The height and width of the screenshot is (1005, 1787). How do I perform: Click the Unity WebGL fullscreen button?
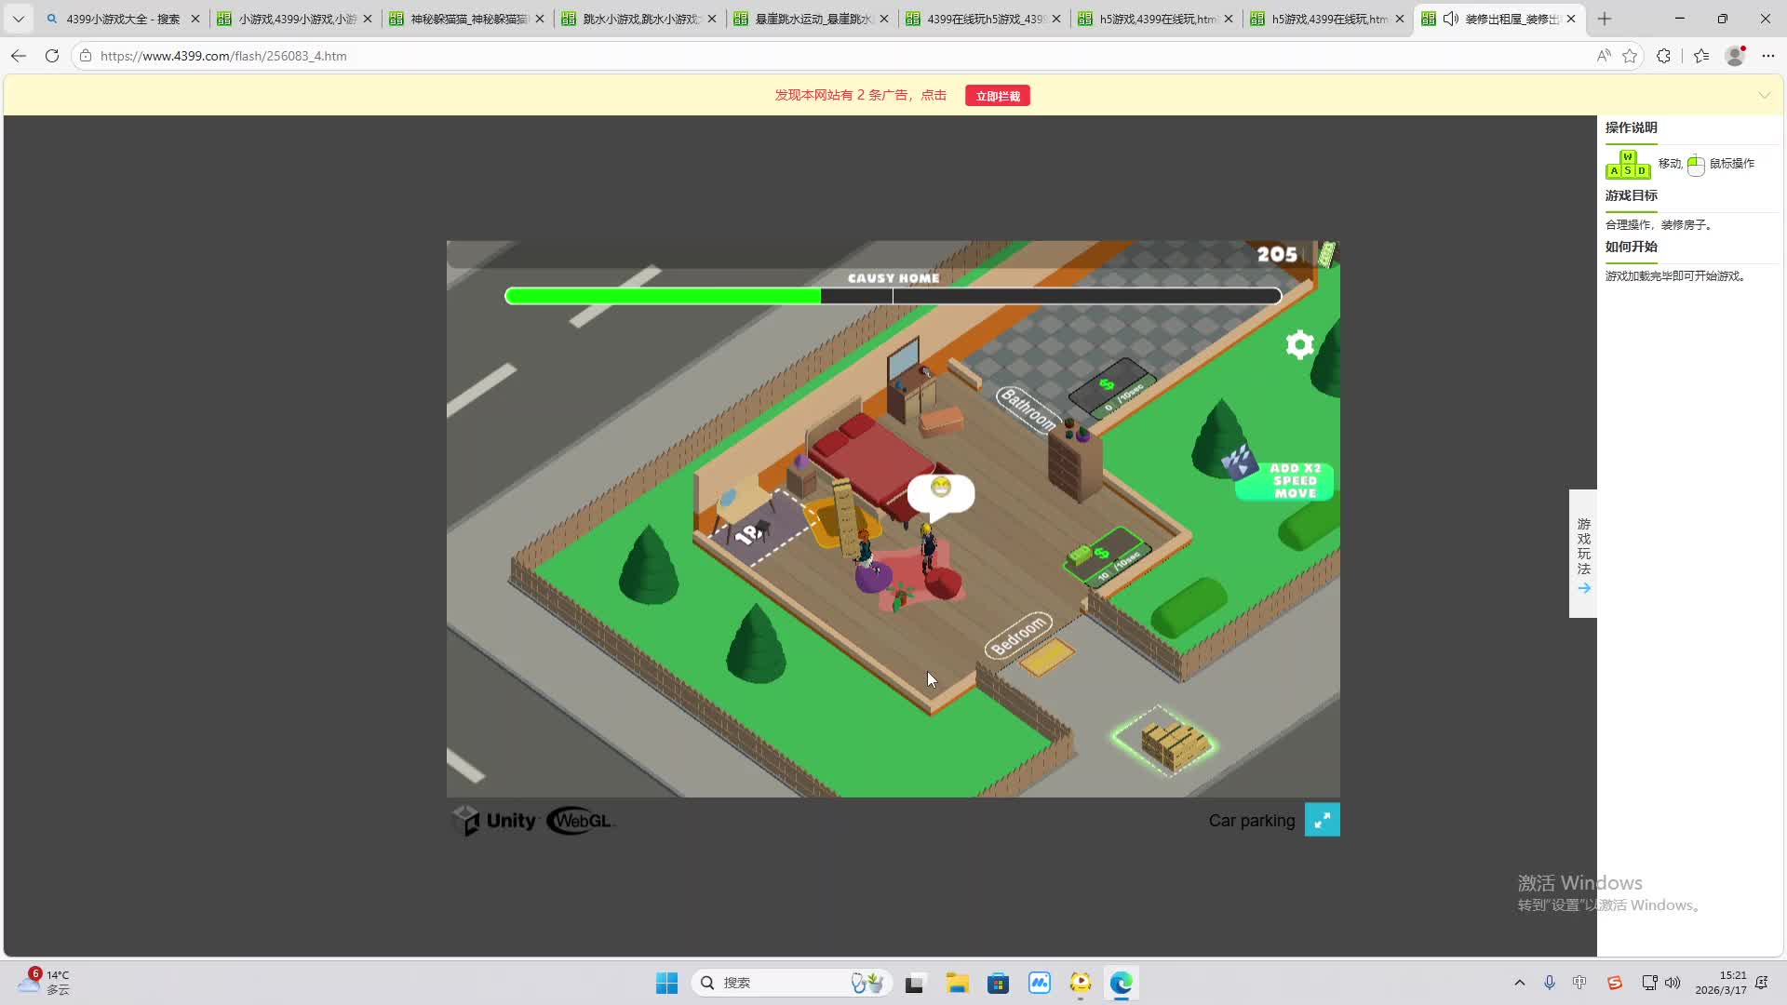pos(1322,820)
